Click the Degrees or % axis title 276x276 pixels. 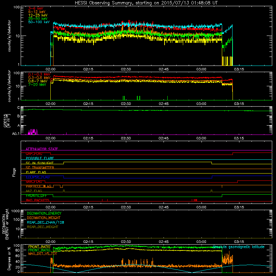tap(9, 258)
